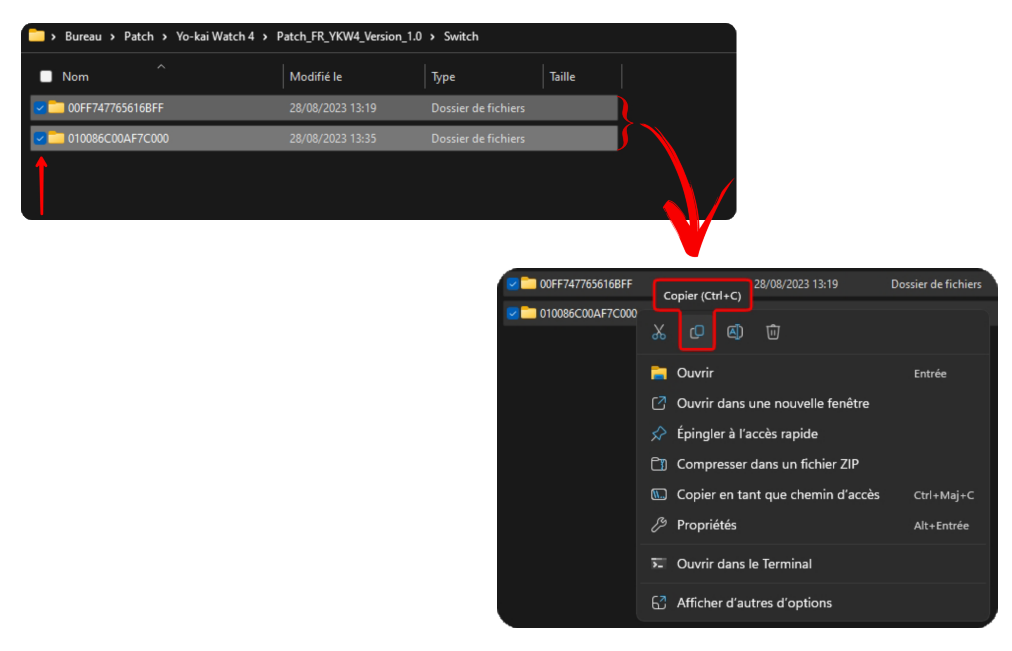Navigate to Patch in the breadcrumb path
This screenshot has width=1012, height=651.
[139, 36]
